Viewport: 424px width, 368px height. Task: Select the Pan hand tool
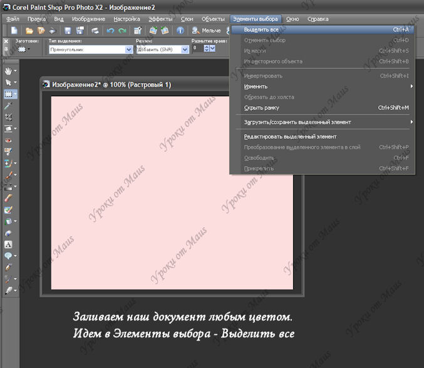click(9, 70)
